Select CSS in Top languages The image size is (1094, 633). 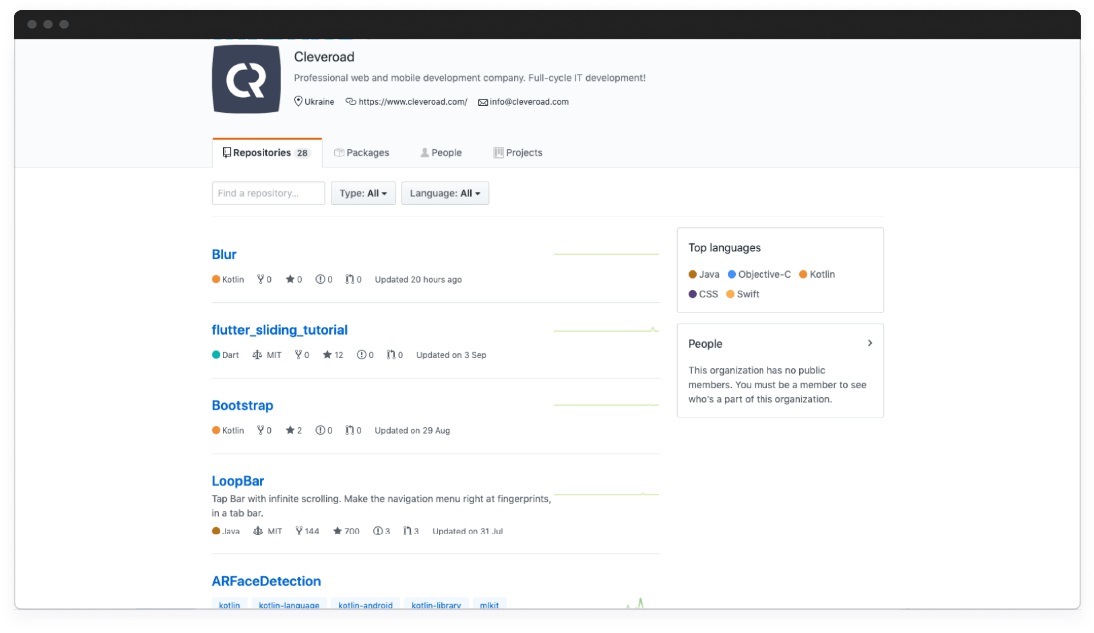pos(703,294)
